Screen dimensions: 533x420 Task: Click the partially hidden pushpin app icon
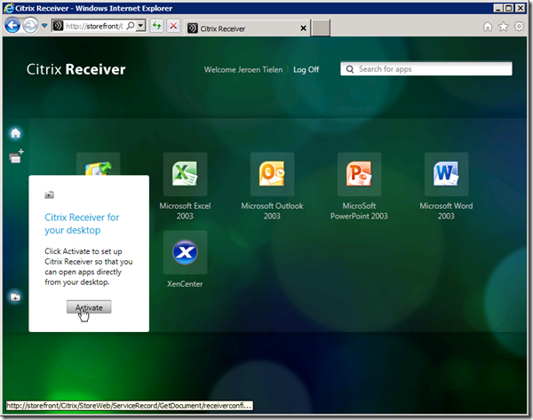(x=99, y=164)
